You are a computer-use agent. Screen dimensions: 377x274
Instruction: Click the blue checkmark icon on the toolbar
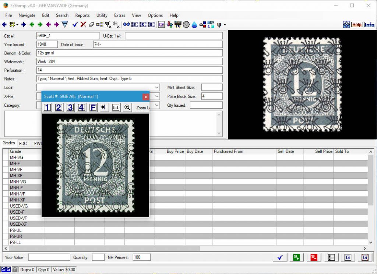[75, 25]
